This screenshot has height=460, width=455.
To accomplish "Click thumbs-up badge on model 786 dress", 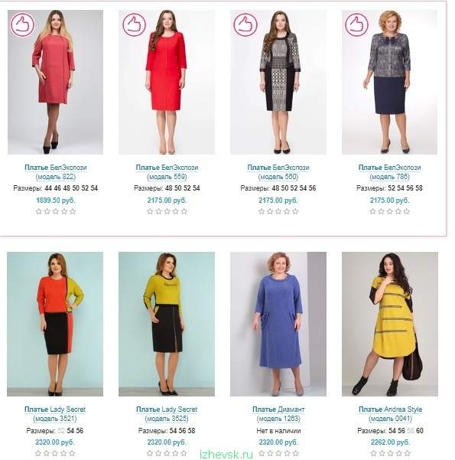I will click(356, 24).
